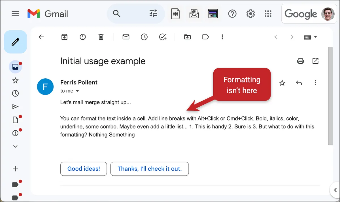Click 'Good ideas!' smart reply
Viewport: 340px width, 202px height.
[x=84, y=169]
